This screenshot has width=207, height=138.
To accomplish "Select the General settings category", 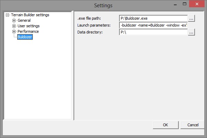I will tap(24, 21).
